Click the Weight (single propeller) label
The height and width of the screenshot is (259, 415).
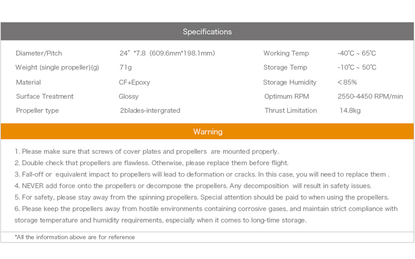pos(58,67)
